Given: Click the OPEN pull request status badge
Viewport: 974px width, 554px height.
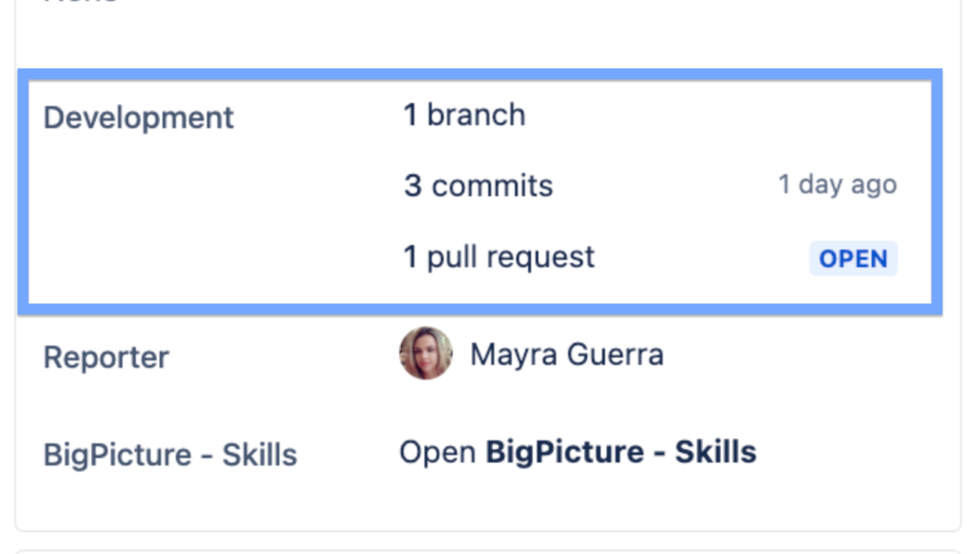Looking at the screenshot, I should (853, 258).
